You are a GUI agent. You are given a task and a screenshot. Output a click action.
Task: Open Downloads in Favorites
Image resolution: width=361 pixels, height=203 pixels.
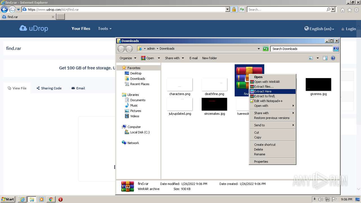[x=137, y=79]
